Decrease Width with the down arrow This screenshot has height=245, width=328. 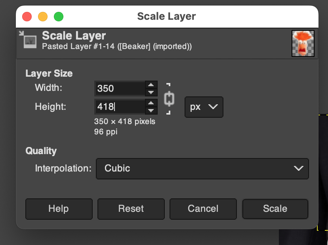[151, 92]
